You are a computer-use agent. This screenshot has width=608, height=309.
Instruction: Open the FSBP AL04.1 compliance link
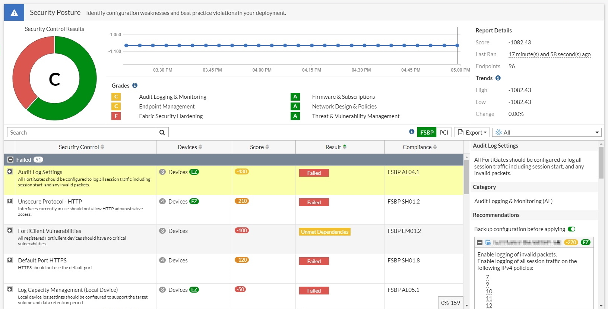click(x=403, y=172)
